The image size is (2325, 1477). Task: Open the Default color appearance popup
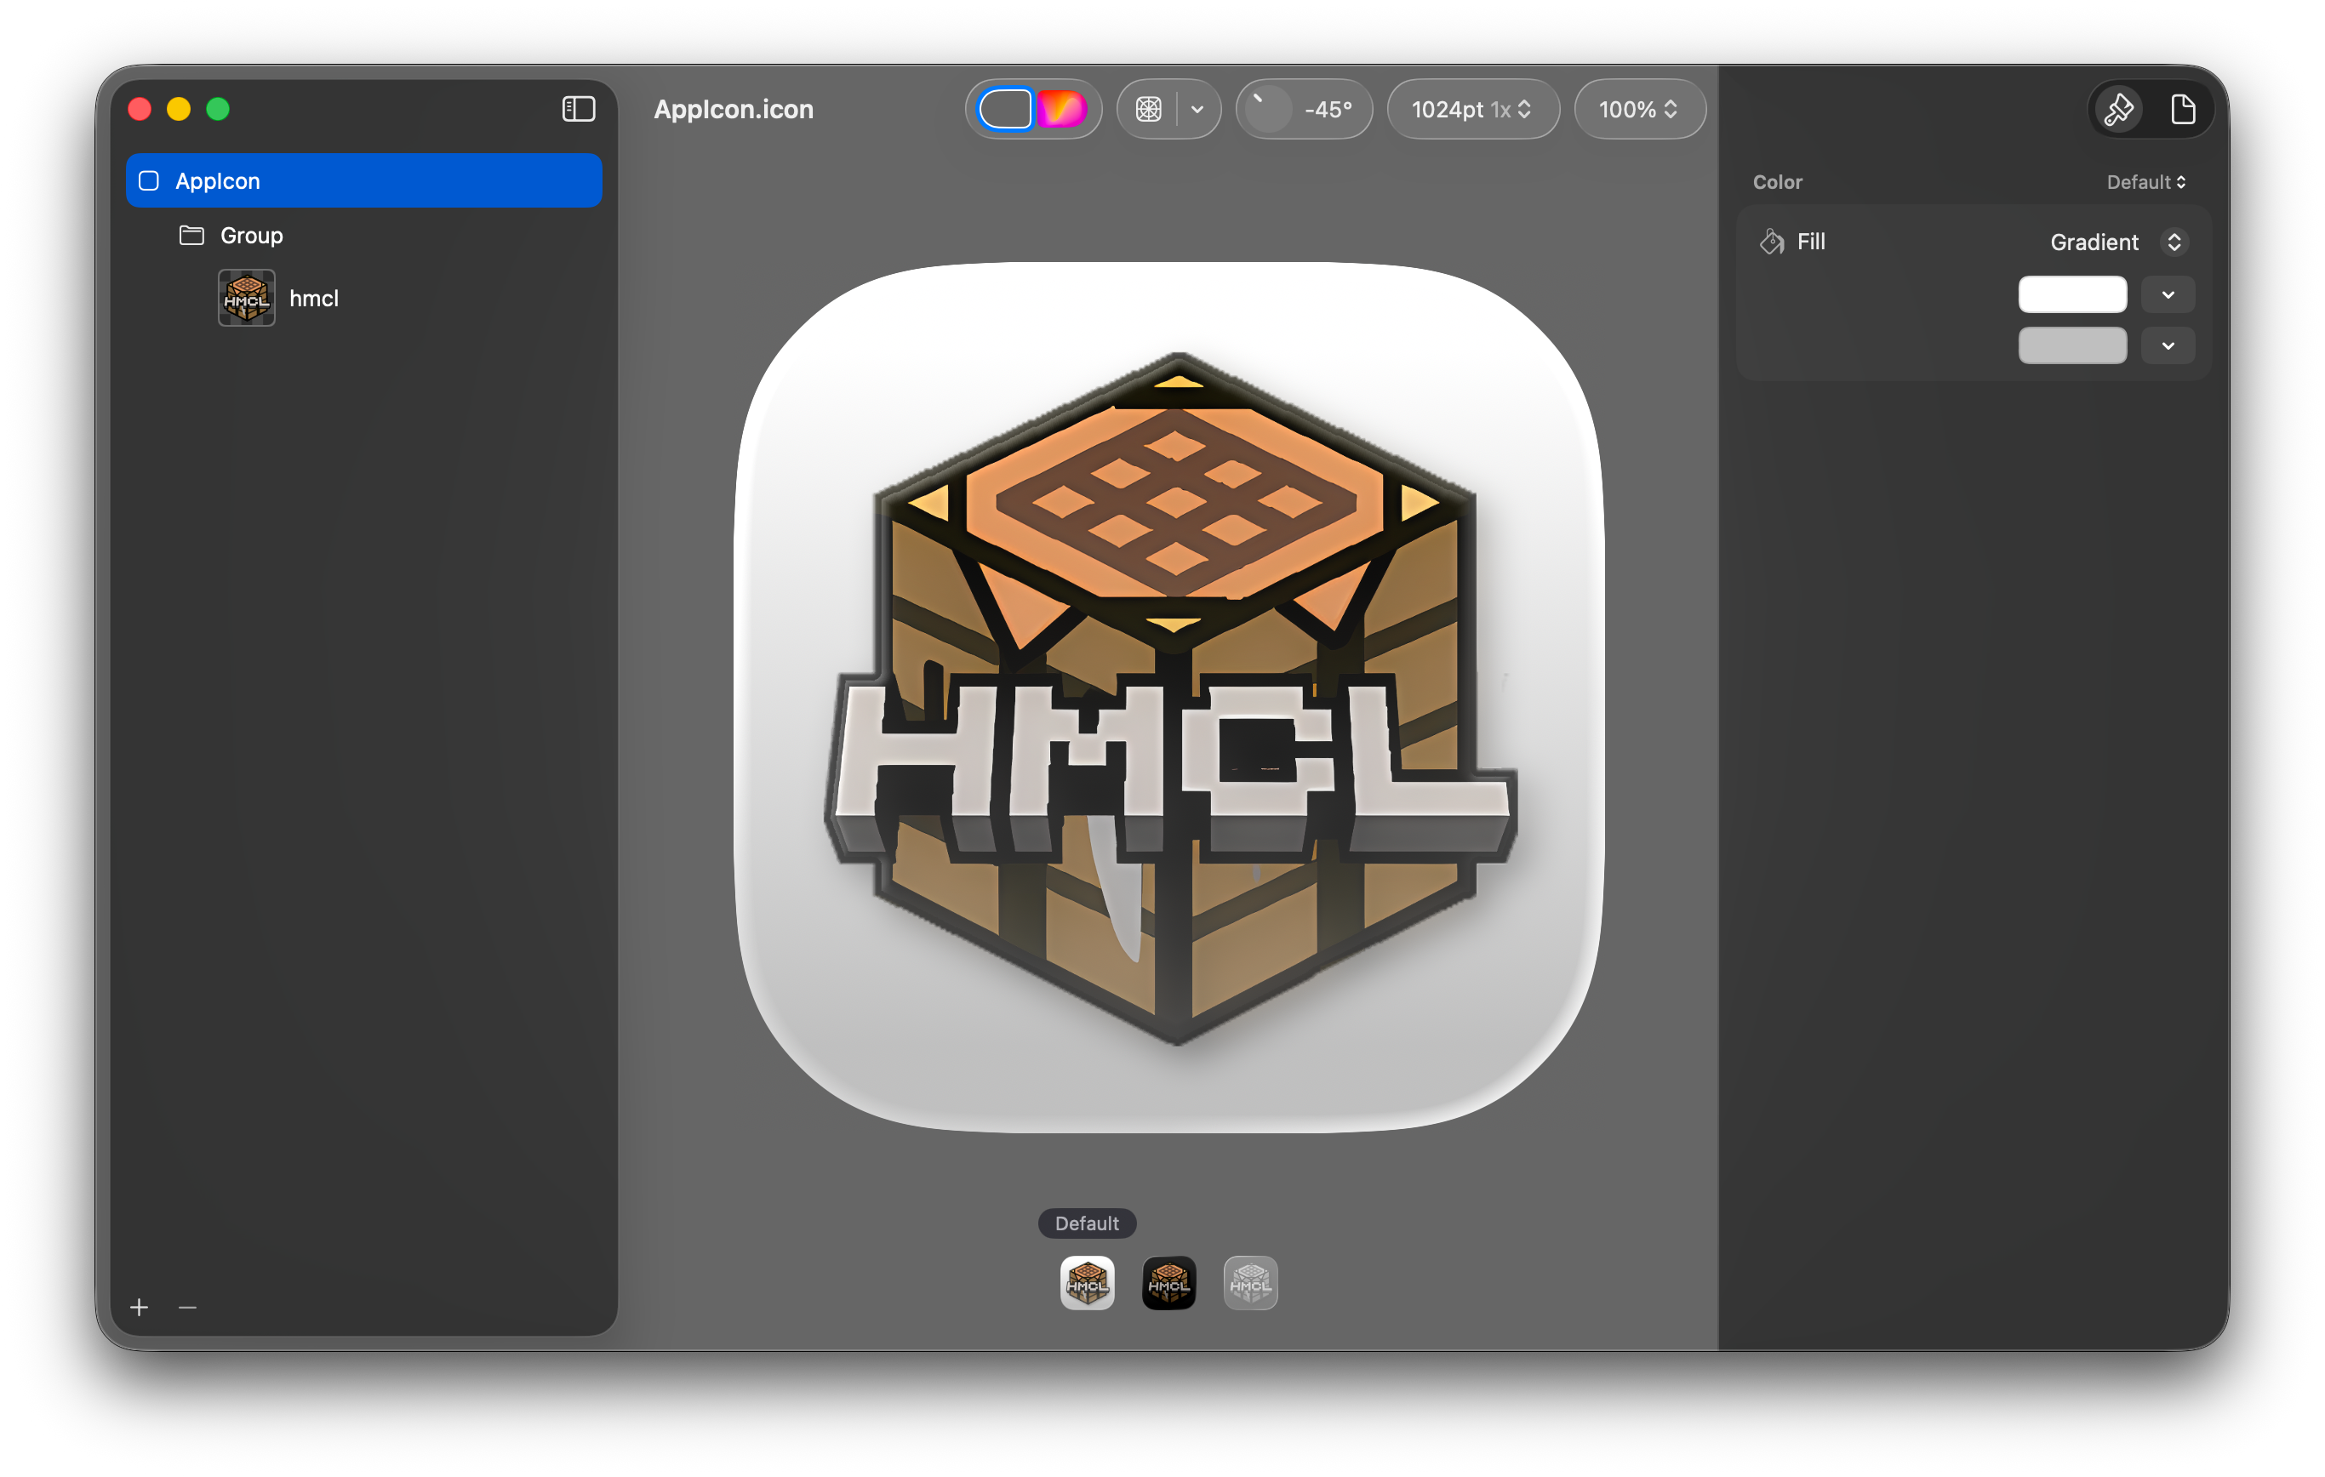point(2145,182)
